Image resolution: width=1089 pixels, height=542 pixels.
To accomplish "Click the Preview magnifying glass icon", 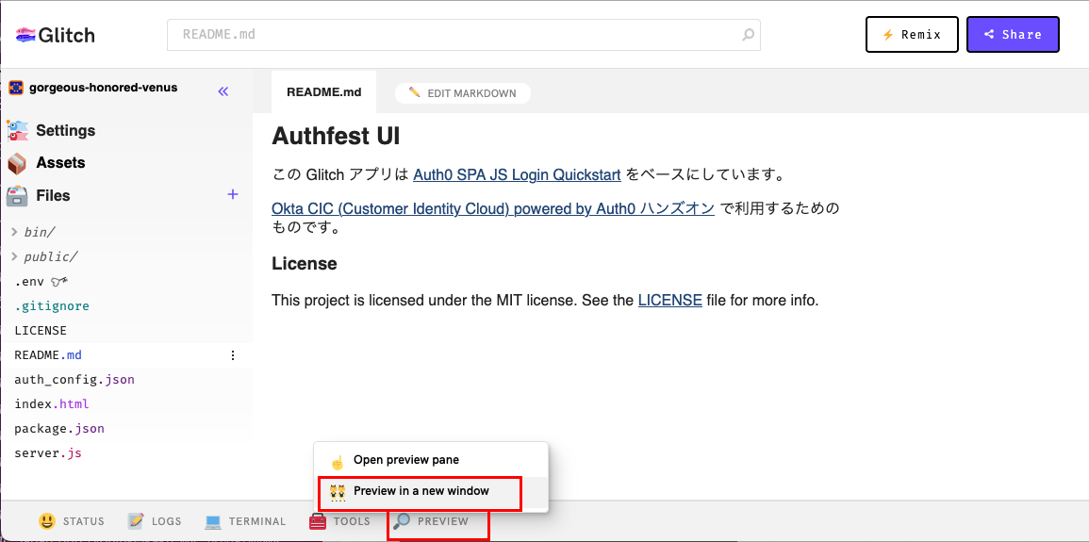I will click(402, 520).
